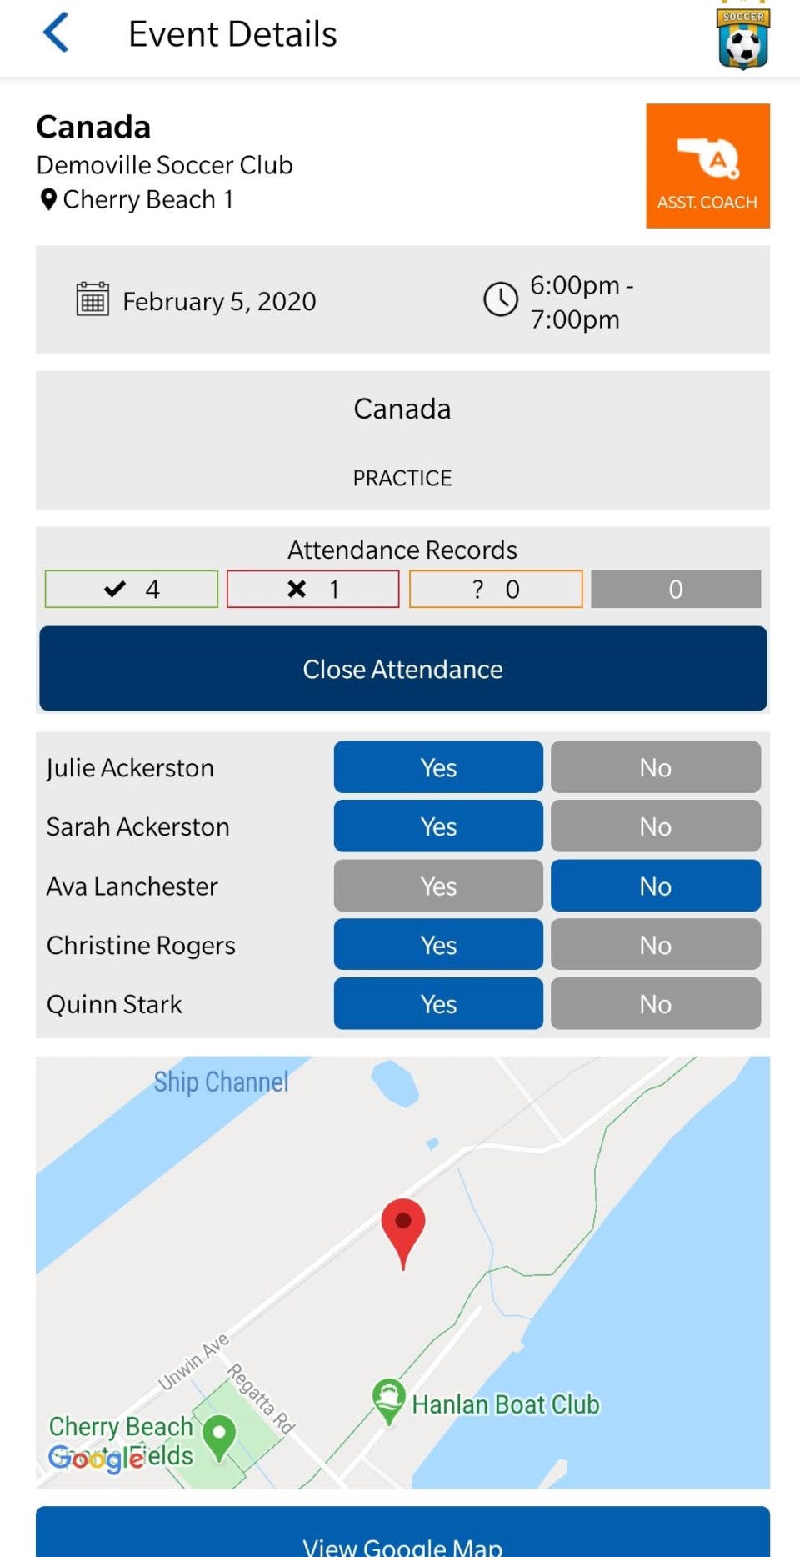Select the declined count box with X
Viewport: 800px width, 1557px height.
point(313,590)
